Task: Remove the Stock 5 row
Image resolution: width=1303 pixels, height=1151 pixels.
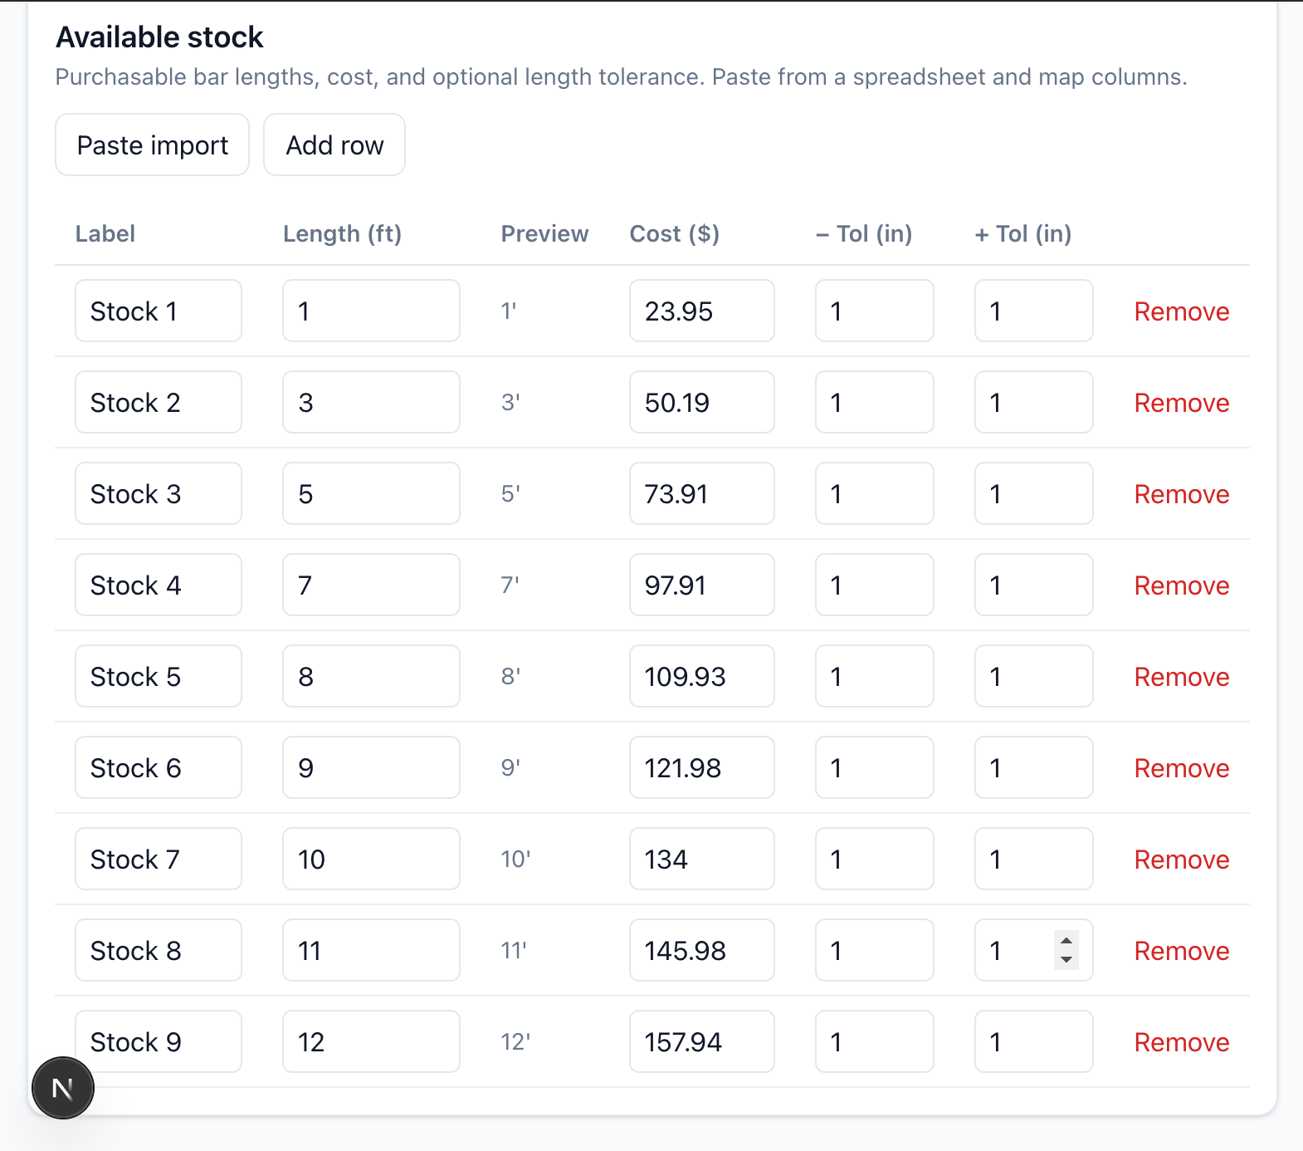Action: pyautogui.click(x=1182, y=677)
